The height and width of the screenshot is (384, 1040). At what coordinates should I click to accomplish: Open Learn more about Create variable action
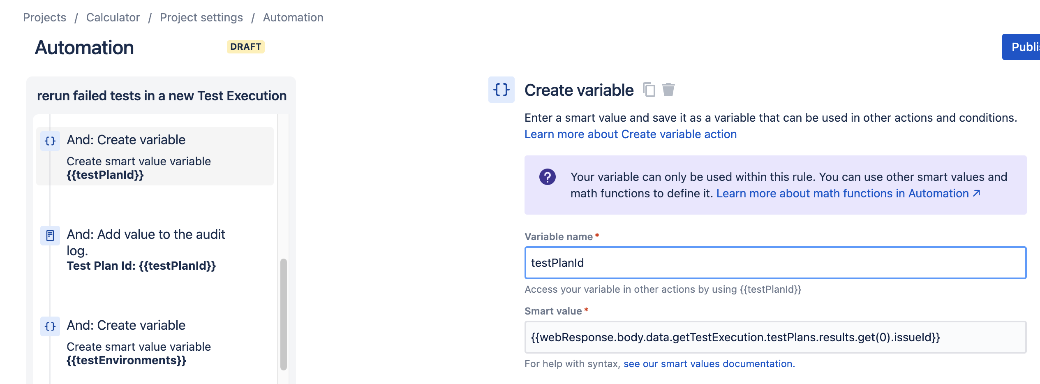point(631,134)
